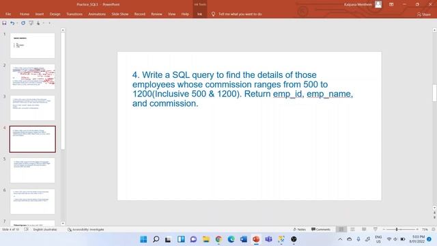
Task: Toggle touch/mouse mode in quick access
Action: 38,23
